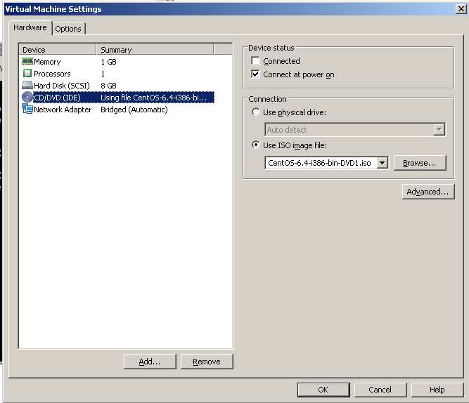Click the Remove device button
Image resolution: width=469 pixels, height=403 pixels.
point(207,362)
